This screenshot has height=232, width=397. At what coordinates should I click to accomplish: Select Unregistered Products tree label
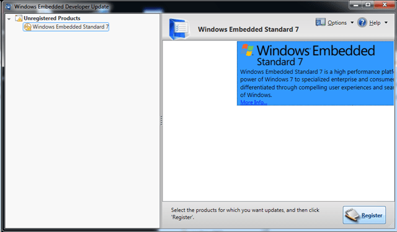pyautogui.click(x=52, y=18)
